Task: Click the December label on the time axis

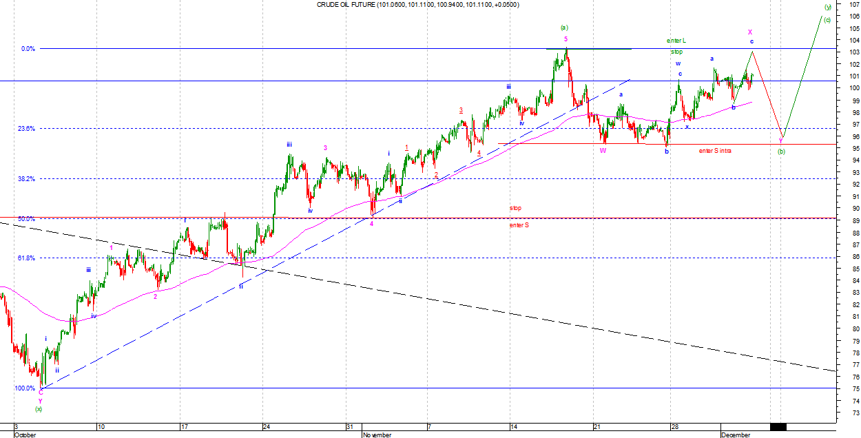Action: (736, 435)
